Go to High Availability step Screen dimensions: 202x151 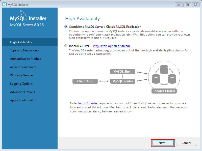point(30,42)
